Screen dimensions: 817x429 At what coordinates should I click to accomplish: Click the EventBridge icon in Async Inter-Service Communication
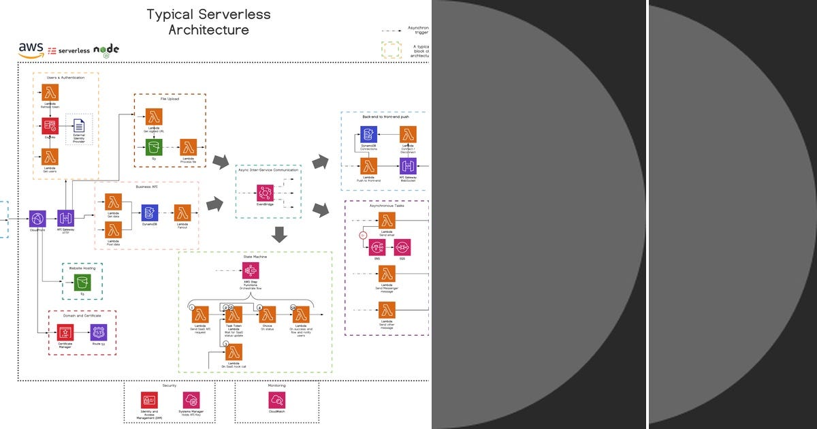tap(264, 194)
